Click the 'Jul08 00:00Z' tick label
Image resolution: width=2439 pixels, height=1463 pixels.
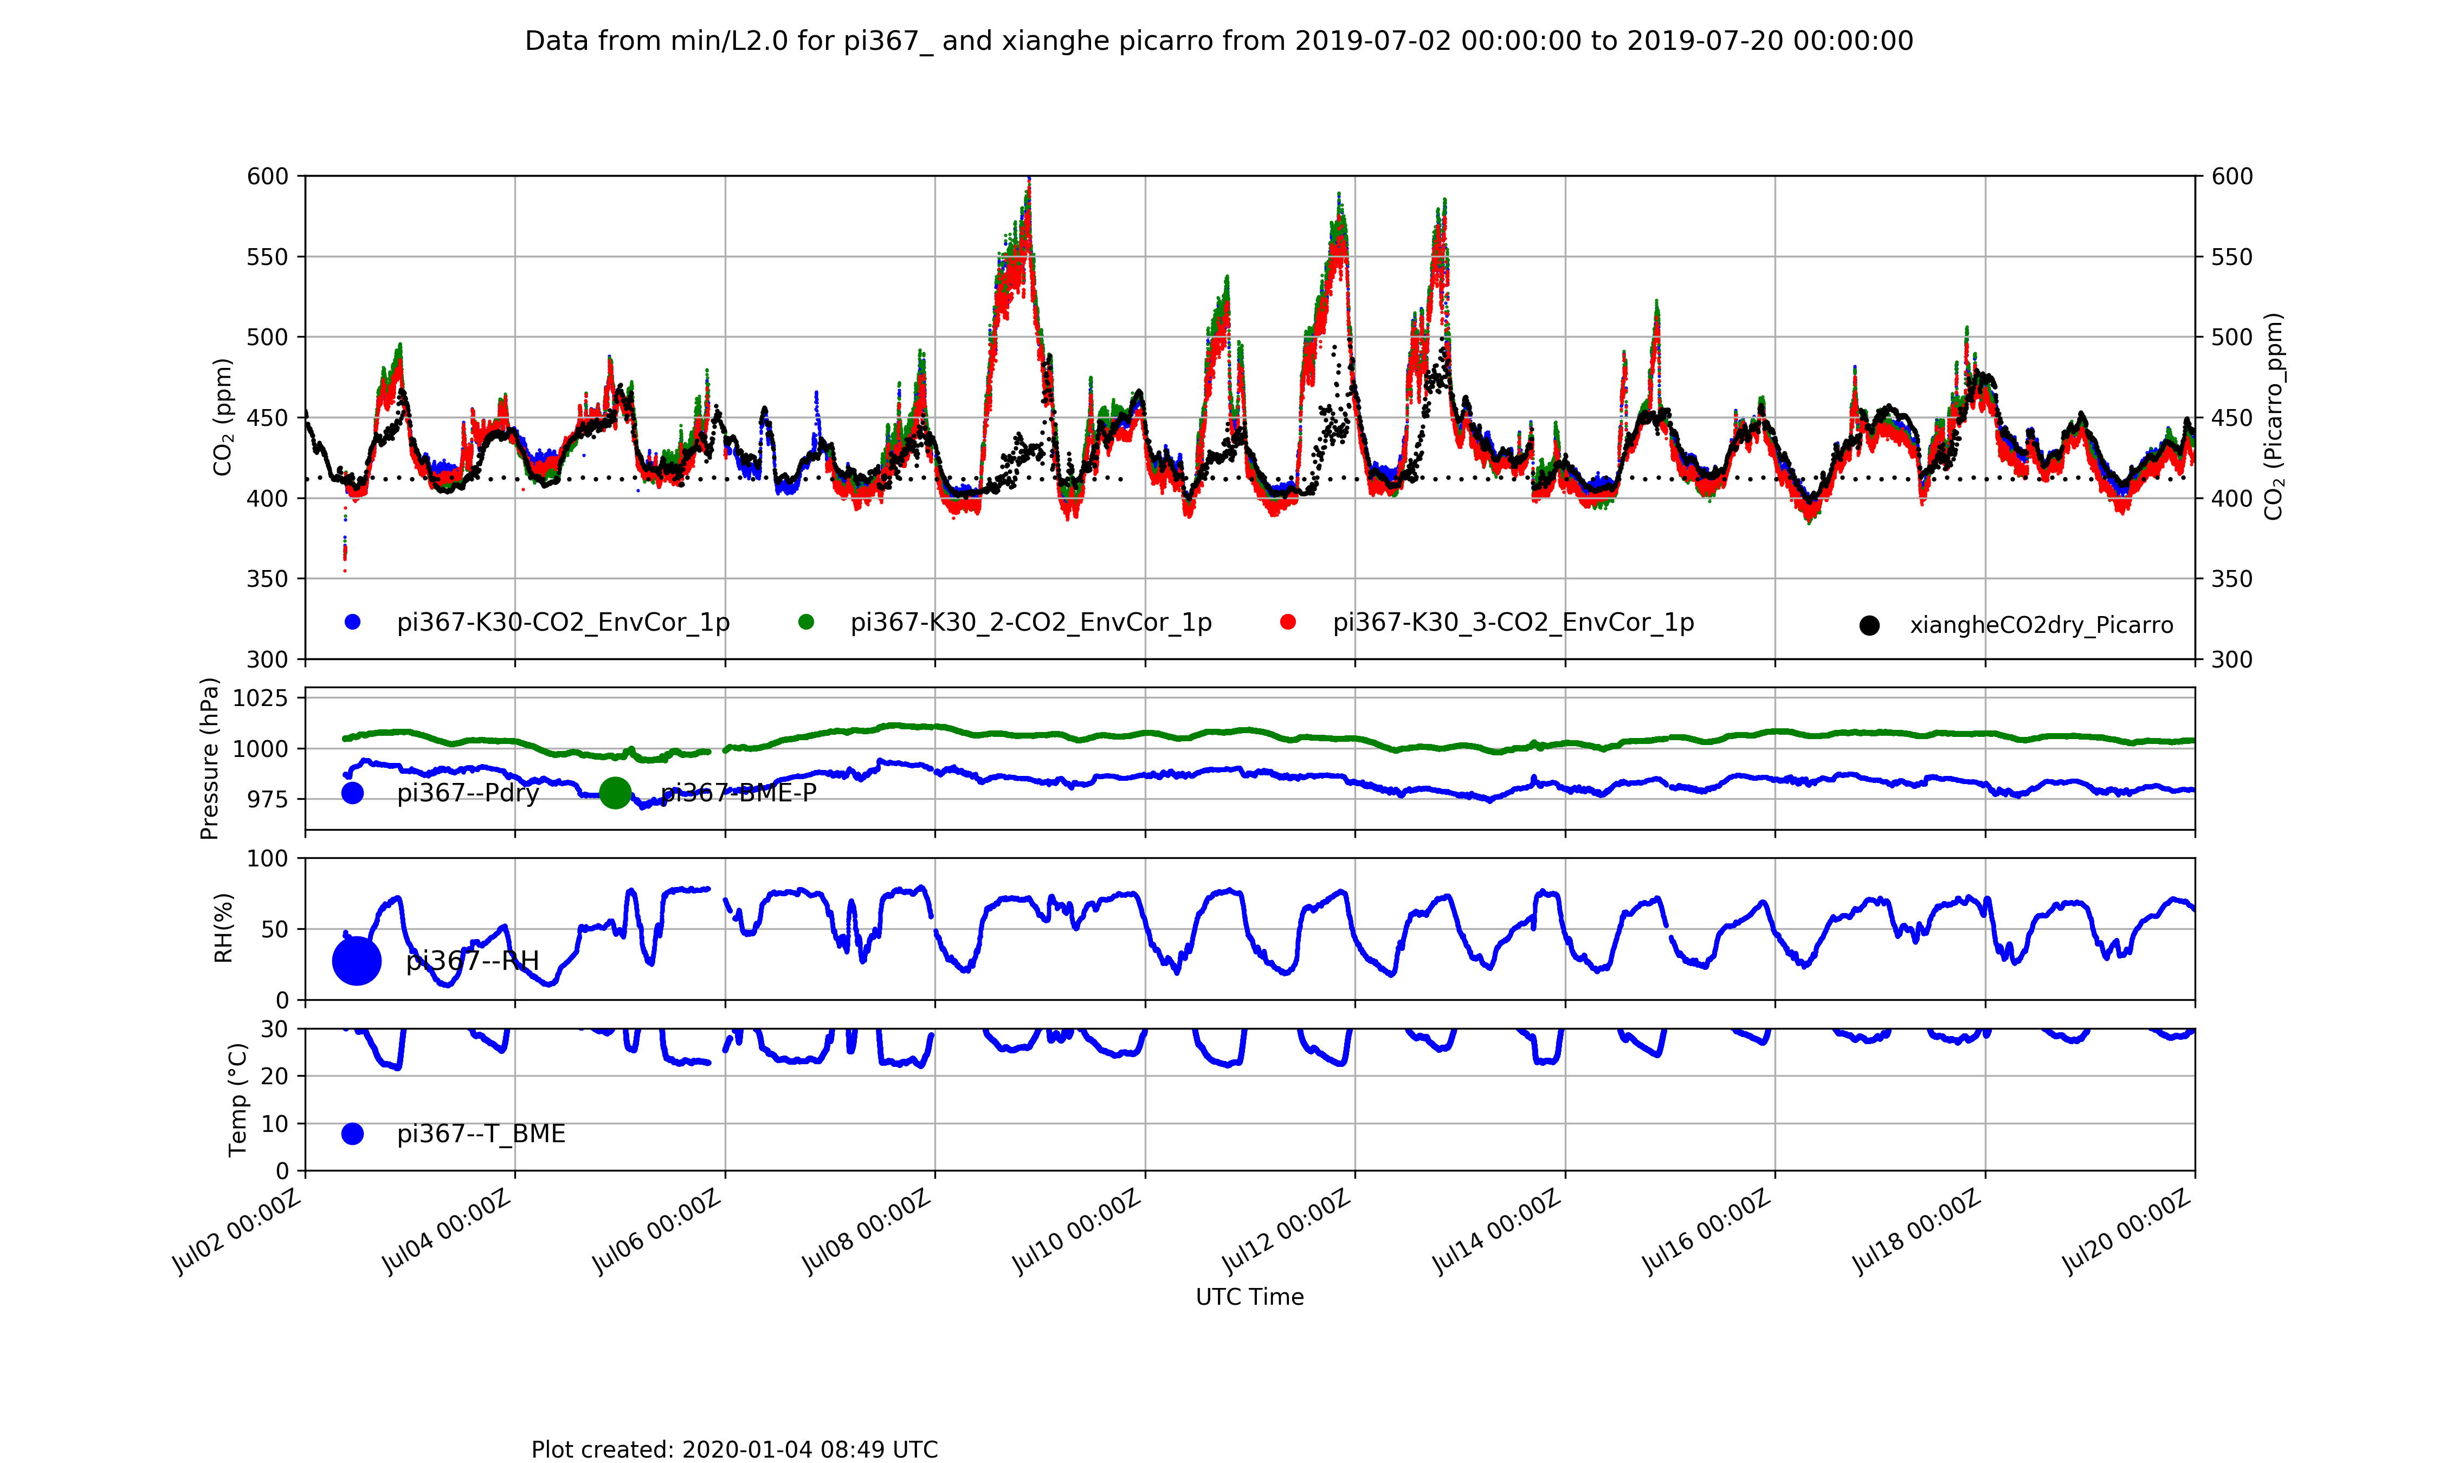[x=867, y=1232]
